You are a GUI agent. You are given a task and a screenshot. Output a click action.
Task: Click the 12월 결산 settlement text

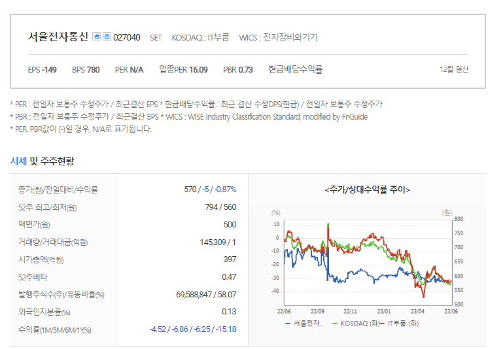pyautogui.click(x=454, y=69)
